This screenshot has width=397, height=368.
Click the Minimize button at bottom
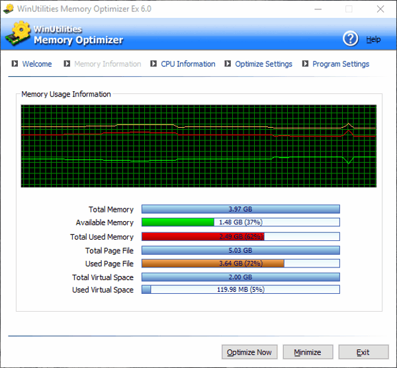pos(308,352)
